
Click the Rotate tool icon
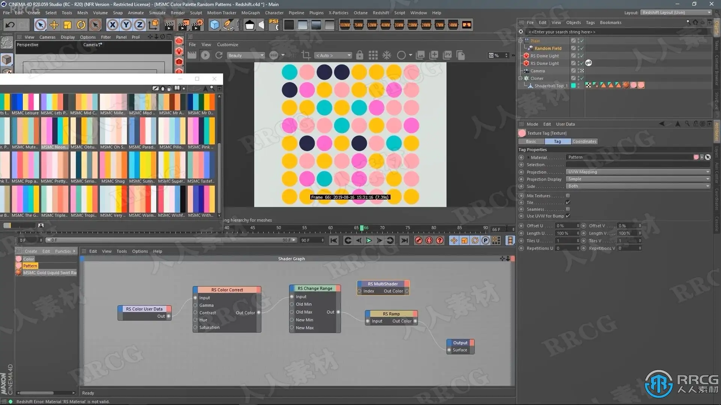coord(81,25)
